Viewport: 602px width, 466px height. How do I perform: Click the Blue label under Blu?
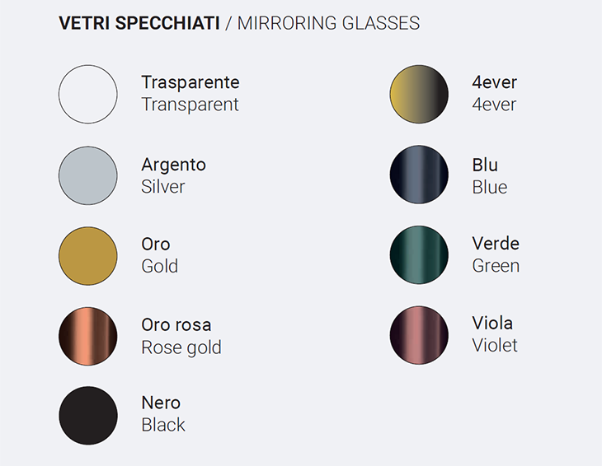[490, 188]
